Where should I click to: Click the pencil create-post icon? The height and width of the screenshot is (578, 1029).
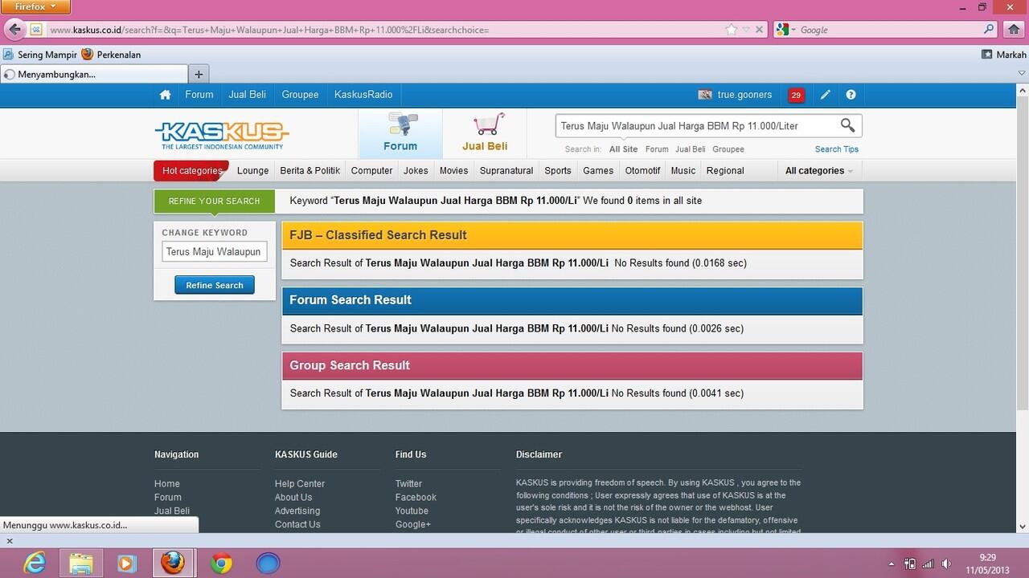point(825,95)
